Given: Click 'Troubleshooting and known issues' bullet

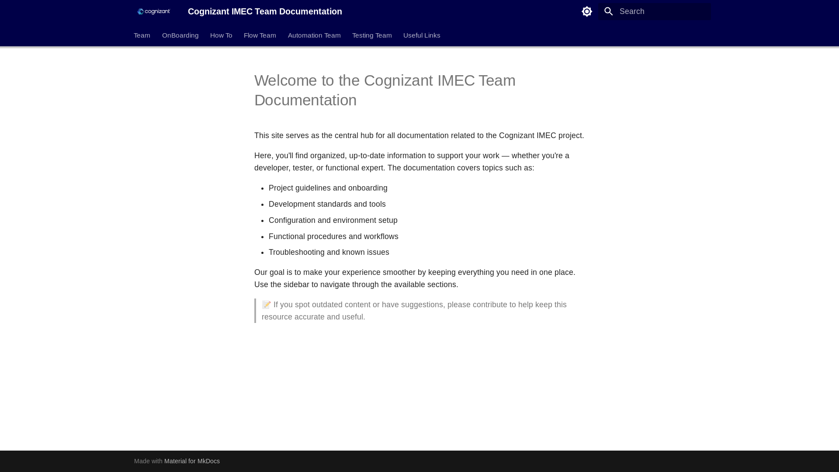Looking at the screenshot, I should click(x=329, y=252).
